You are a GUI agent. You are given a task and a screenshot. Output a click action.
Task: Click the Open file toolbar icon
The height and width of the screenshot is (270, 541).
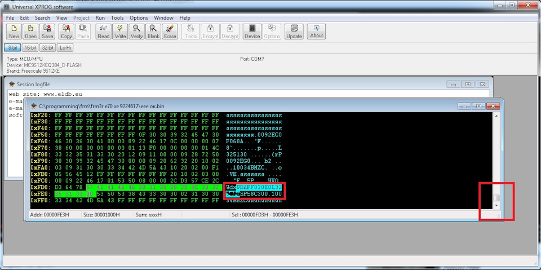[30, 32]
